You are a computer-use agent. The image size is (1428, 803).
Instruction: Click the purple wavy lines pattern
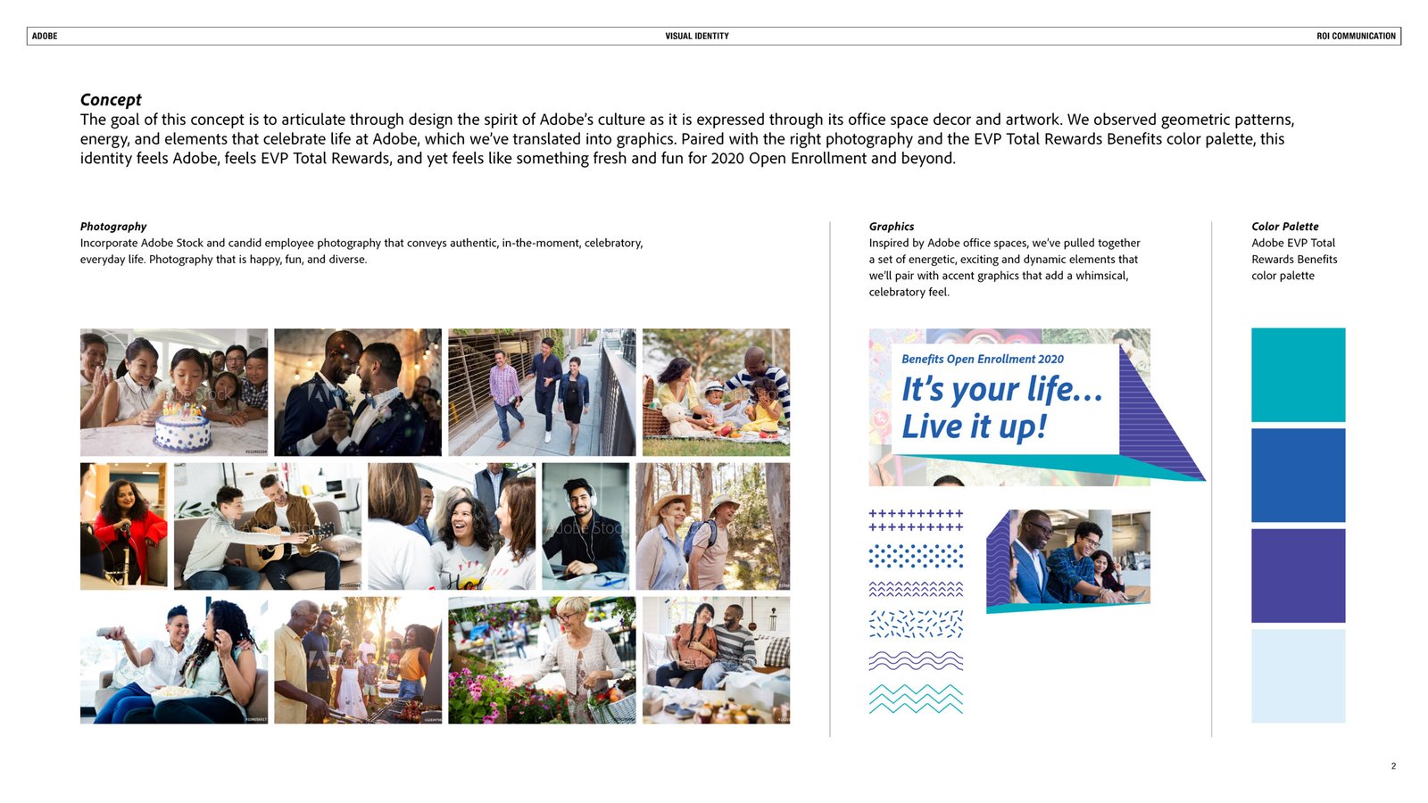click(916, 660)
